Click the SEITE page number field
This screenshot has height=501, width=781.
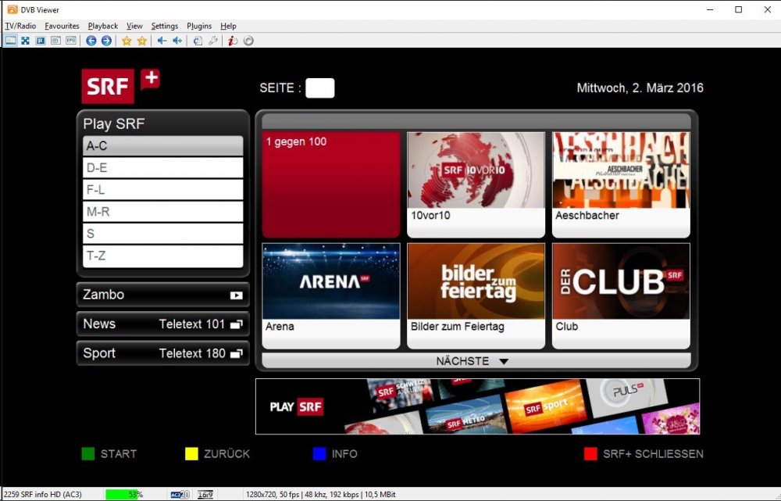(x=319, y=88)
